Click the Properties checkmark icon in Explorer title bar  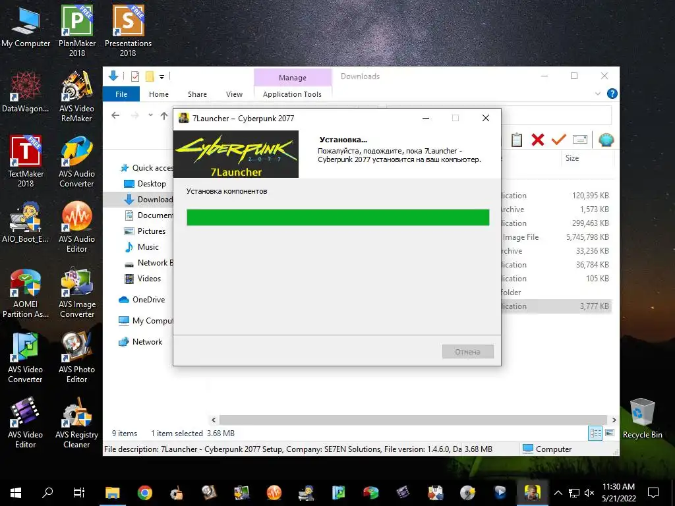(x=135, y=76)
